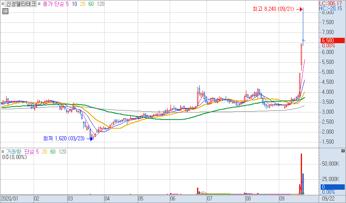Click the 25,000K volume axis label
The height and width of the screenshot is (203, 346).
331,179
